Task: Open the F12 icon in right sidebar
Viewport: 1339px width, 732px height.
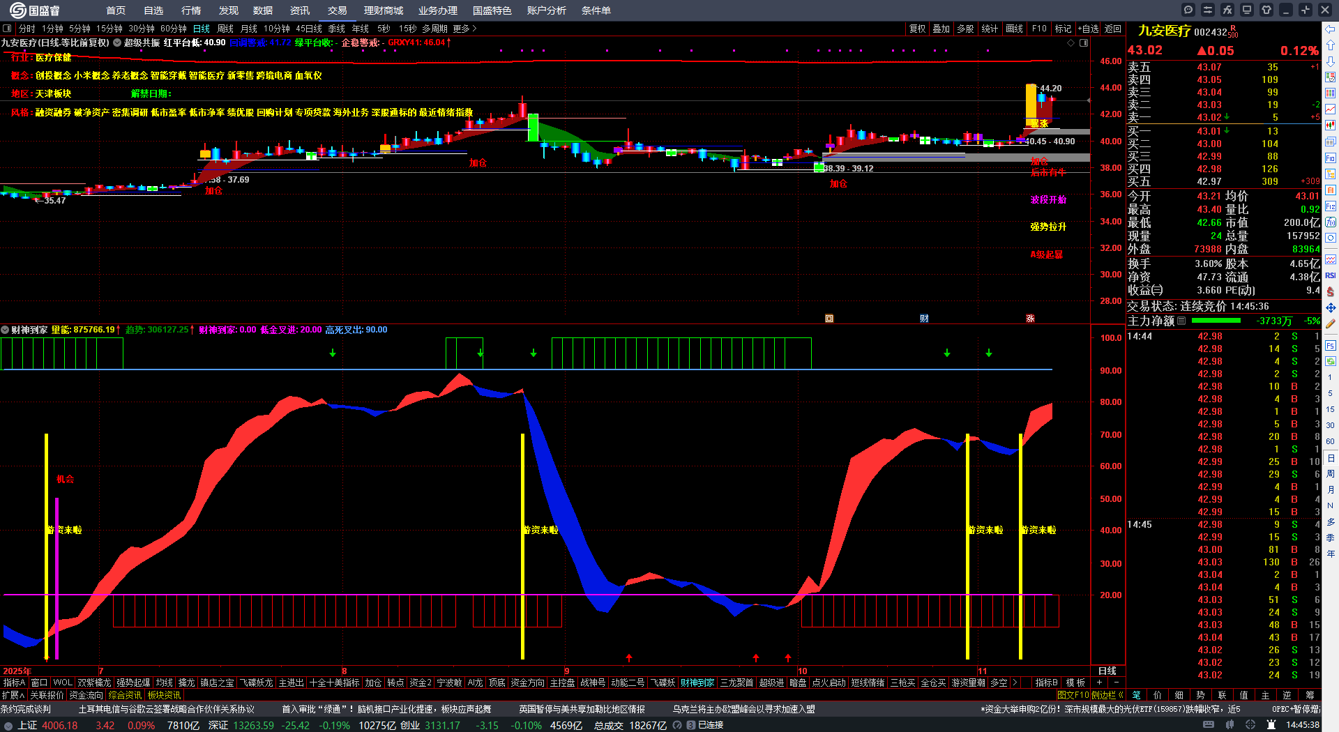Action: coord(1331,206)
